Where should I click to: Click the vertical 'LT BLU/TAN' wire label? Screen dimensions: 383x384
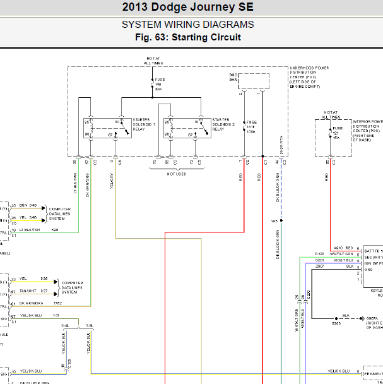(75, 183)
